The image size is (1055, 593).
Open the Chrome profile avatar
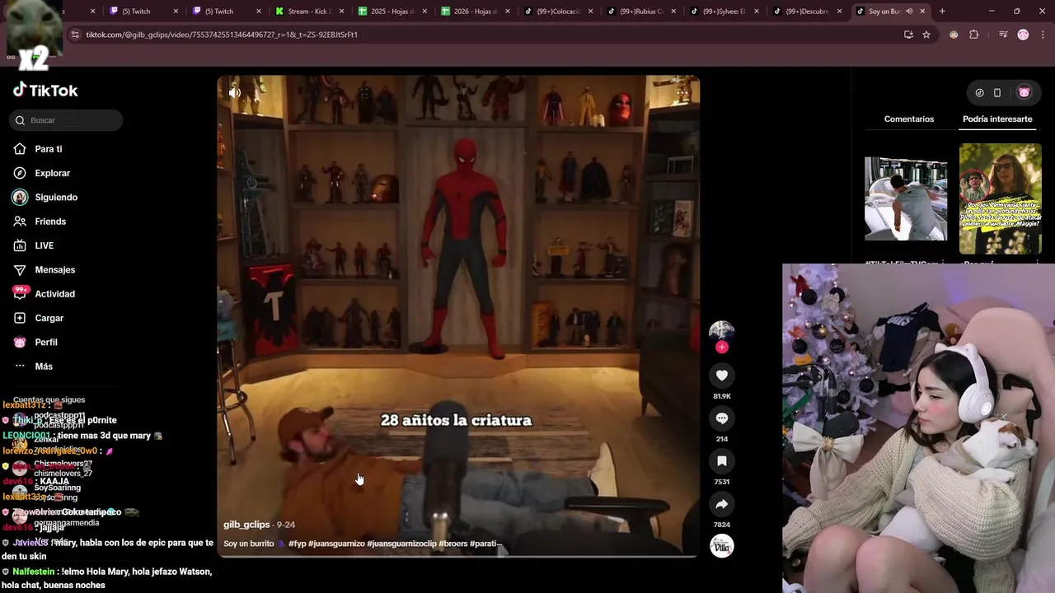(x=1023, y=35)
